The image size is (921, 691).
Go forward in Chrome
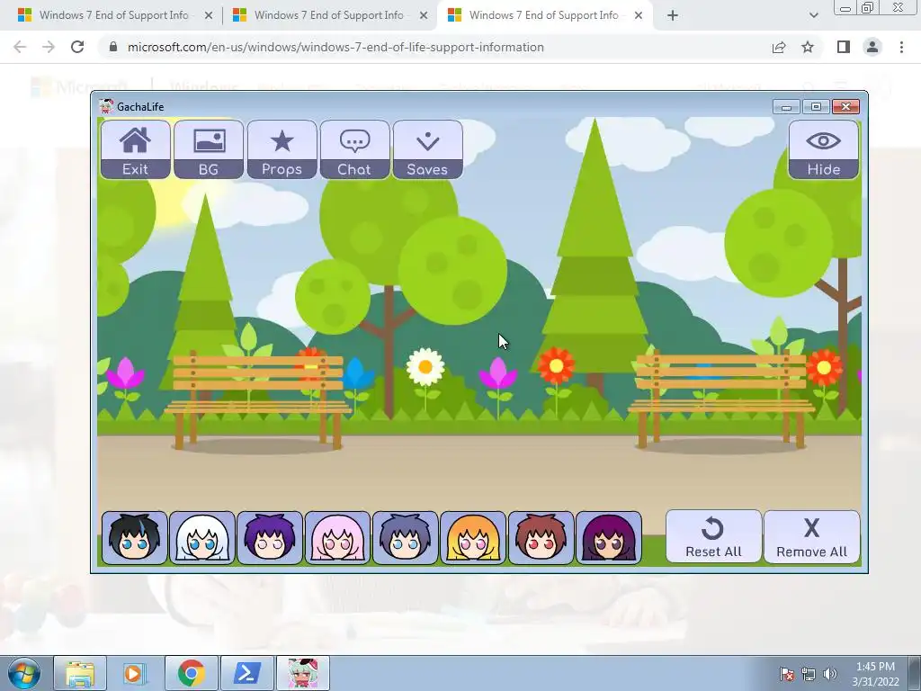coord(49,47)
